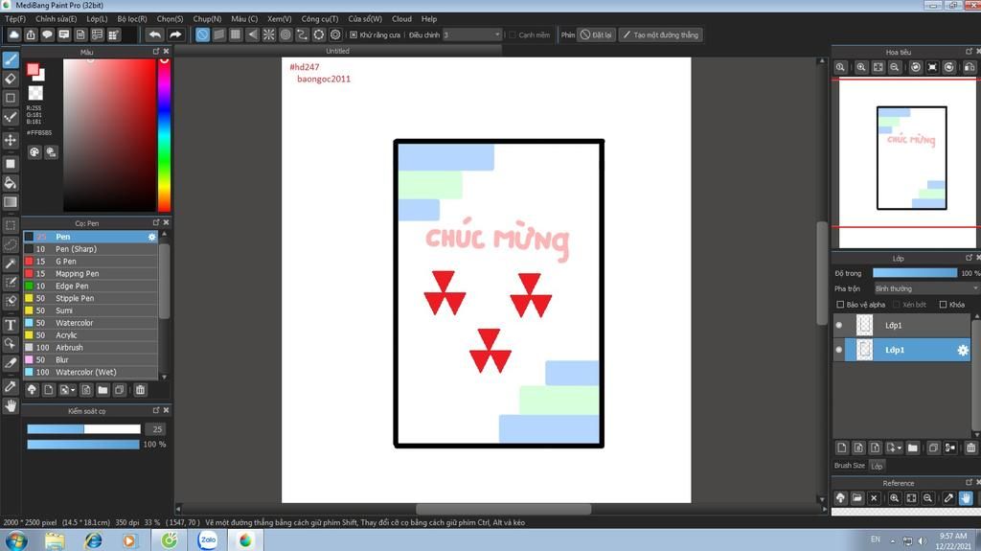981x551 pixels.
Task: Select the Brush tool in left toolbar
Action: click(x=11, y=60)
